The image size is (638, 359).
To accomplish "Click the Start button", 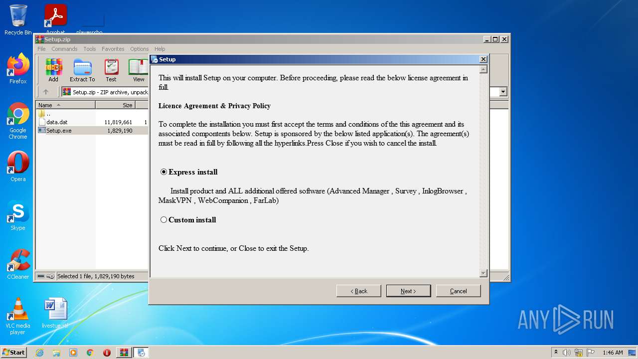I will pos(13,353).
